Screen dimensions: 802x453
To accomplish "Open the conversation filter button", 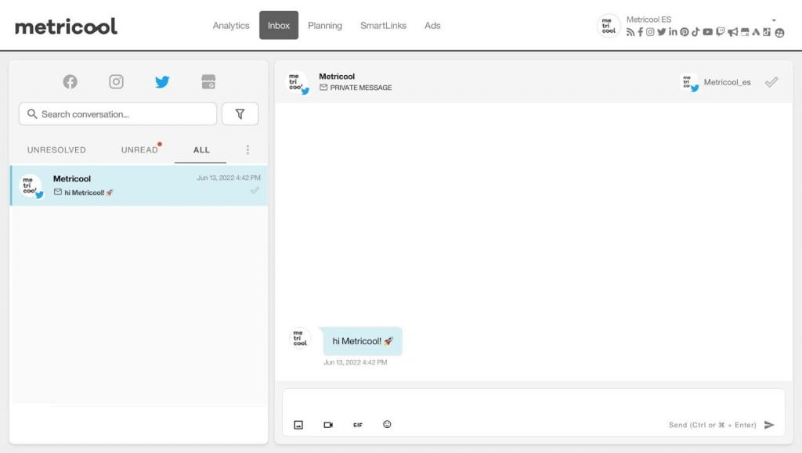I will 240,114.
